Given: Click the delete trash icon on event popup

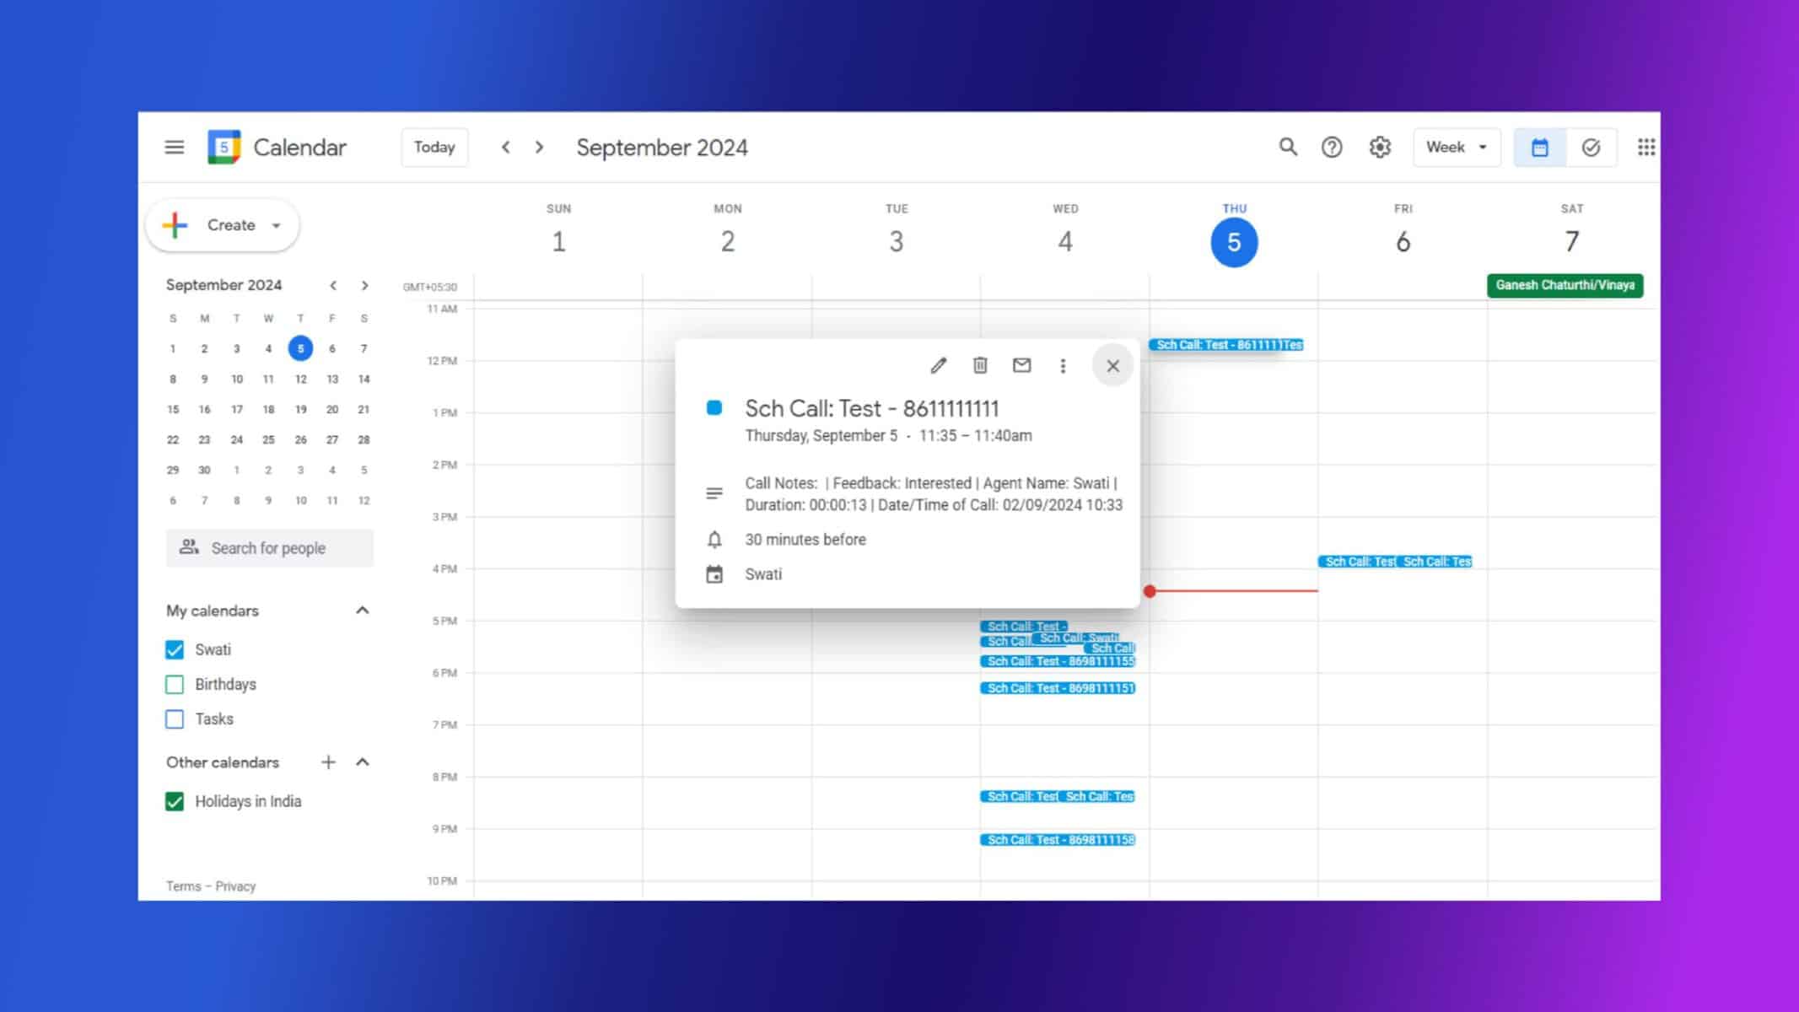Looking at the screenshot, I should [980, 364].
